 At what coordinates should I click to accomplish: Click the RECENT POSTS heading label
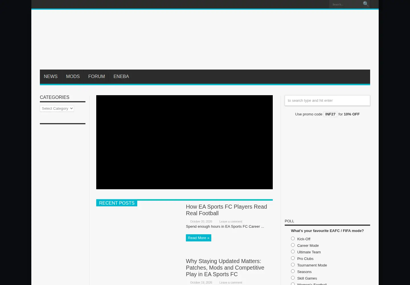[x=117, y=203]
